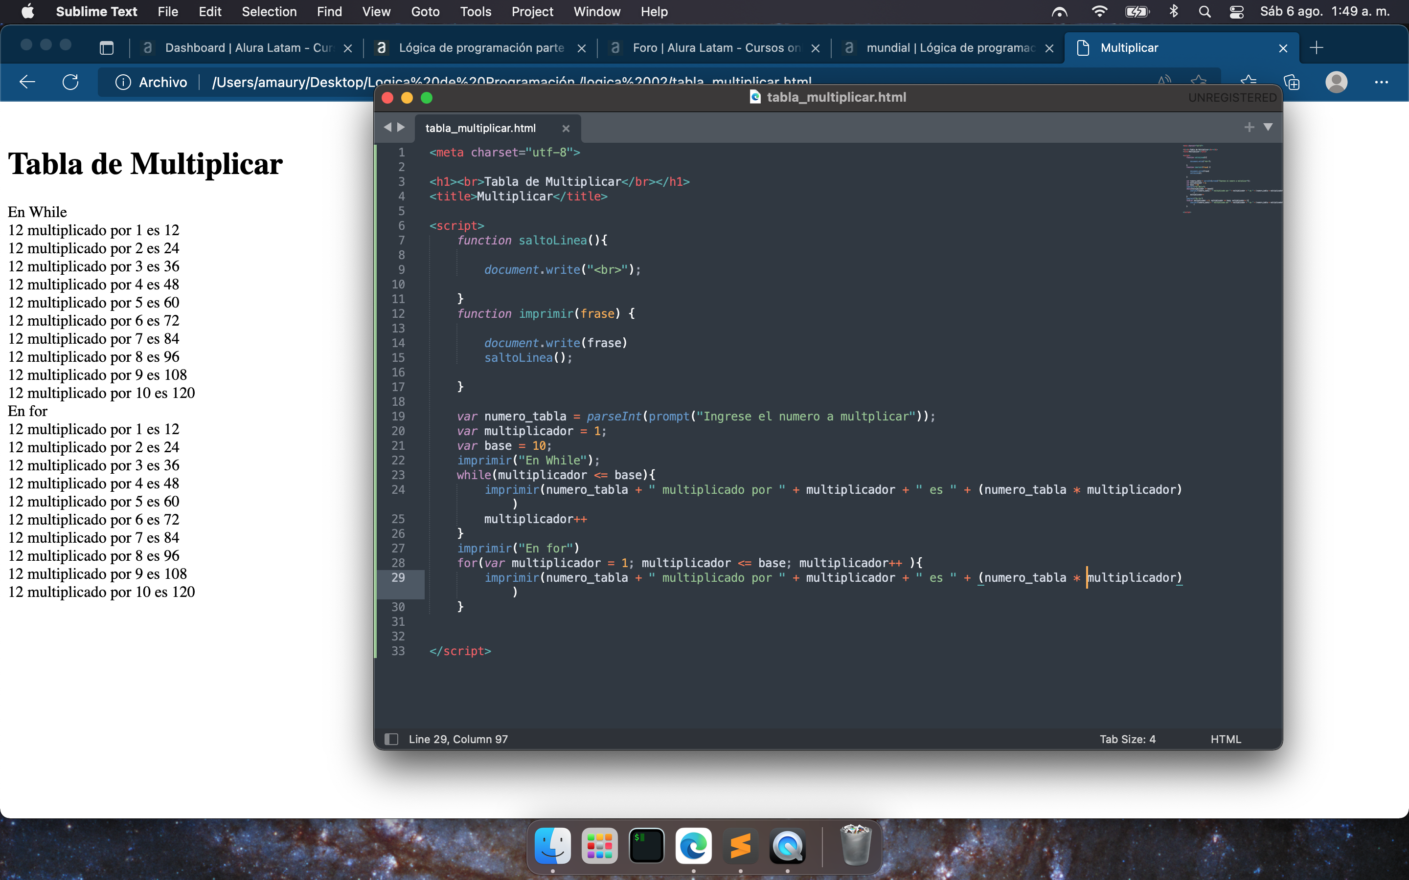Image resolution: width=1409 pixels, height=880 pixels.
Task: Reload the browser page
Action: [70, 82]
